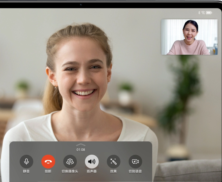222x182 pixels.
Task: Hang up the call with red 挂断 button
Action: tap(48, 161)
